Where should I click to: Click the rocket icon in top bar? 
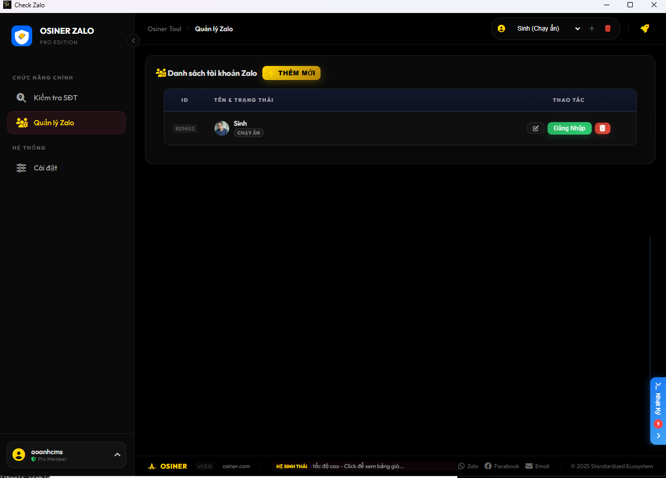pyautogui.click(x=645, y=29)
